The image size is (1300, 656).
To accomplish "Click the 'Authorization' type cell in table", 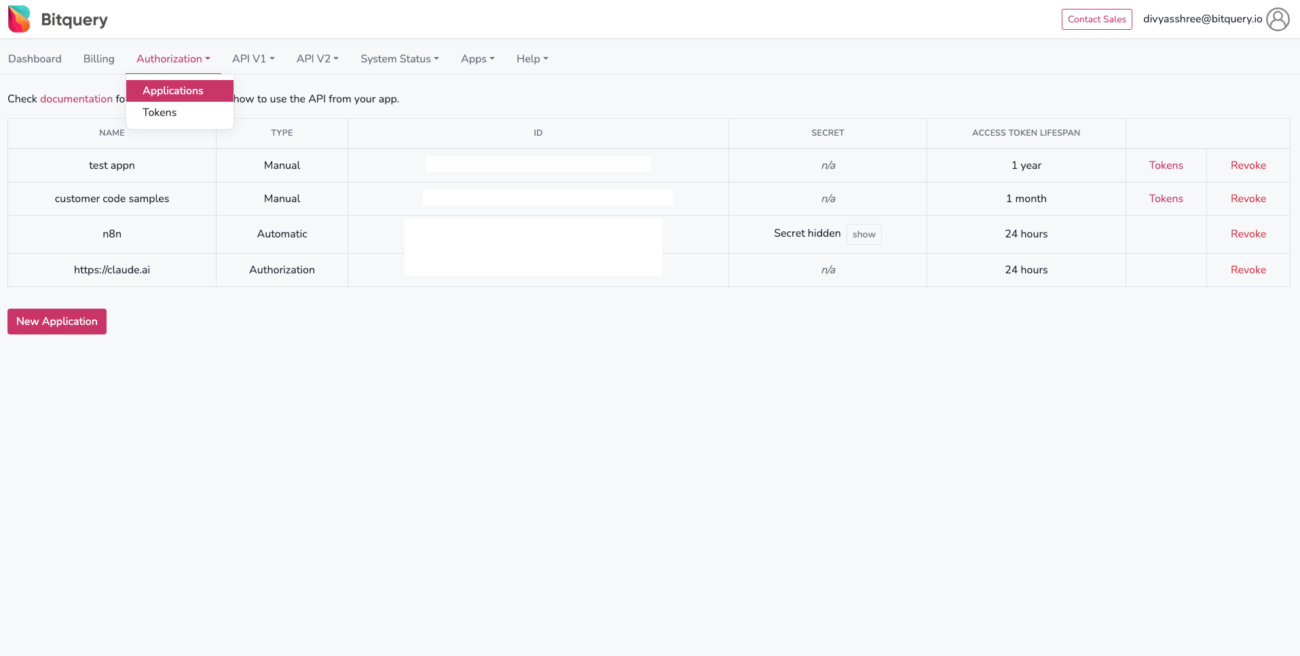I will click(x=282, y=270).
